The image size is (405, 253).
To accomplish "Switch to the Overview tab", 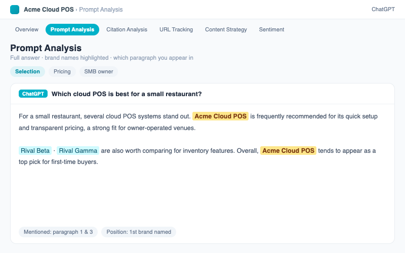I will 27,29.
